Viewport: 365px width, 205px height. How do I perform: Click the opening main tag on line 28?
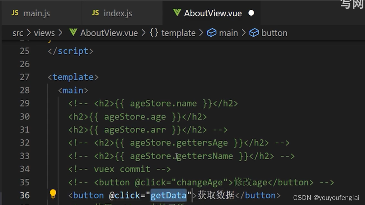[73, 90]
